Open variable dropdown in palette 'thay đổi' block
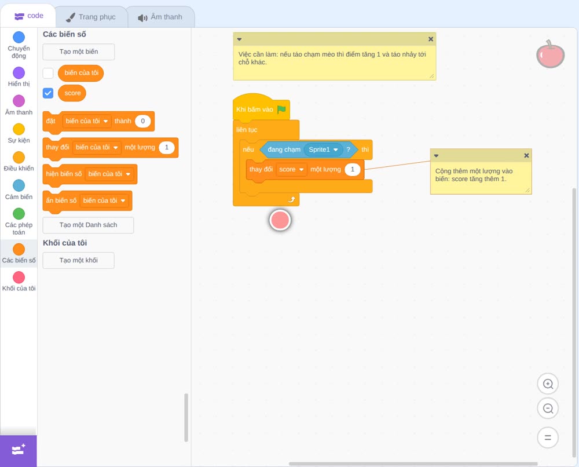This screenshot has width=579, height=467. (x=97, y=147)
